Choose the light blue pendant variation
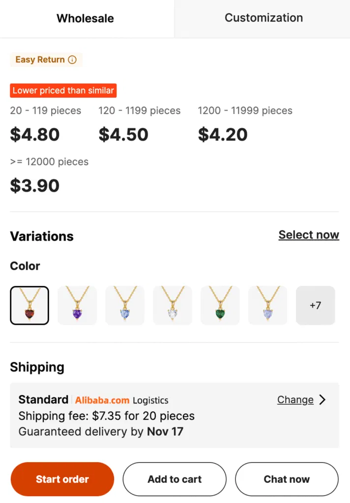This screenshot has width=350, height=503. (x=124, y=305)
